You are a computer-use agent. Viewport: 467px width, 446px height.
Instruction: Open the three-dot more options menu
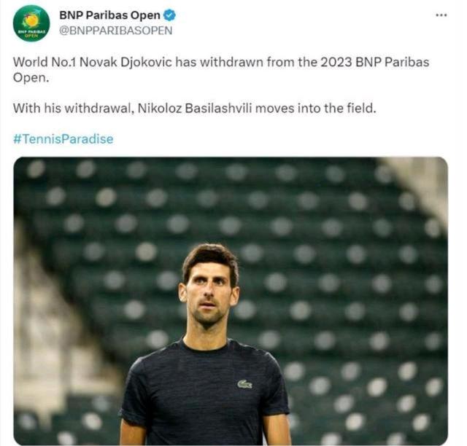441,15
